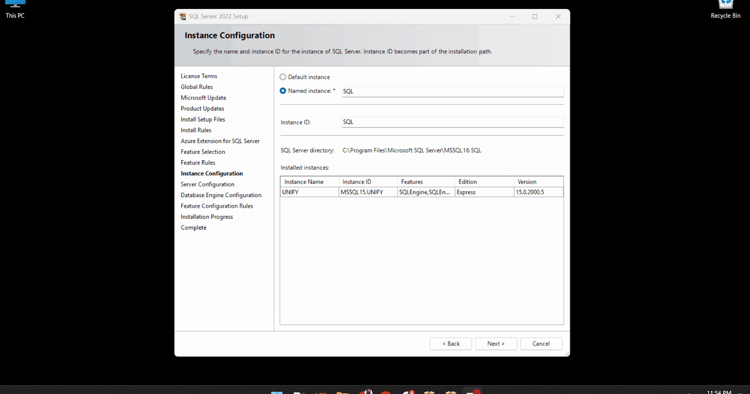The height and width of the screenshot is (394, 750).
Task: Click the Edition column header
Action: (483, 182)
